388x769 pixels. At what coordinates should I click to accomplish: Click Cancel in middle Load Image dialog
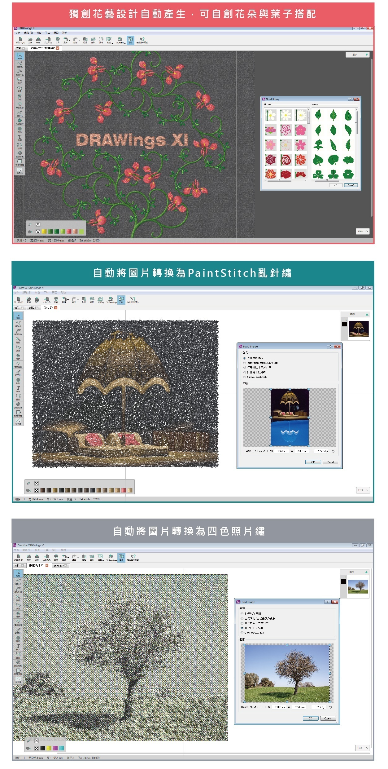coord(331,462)
